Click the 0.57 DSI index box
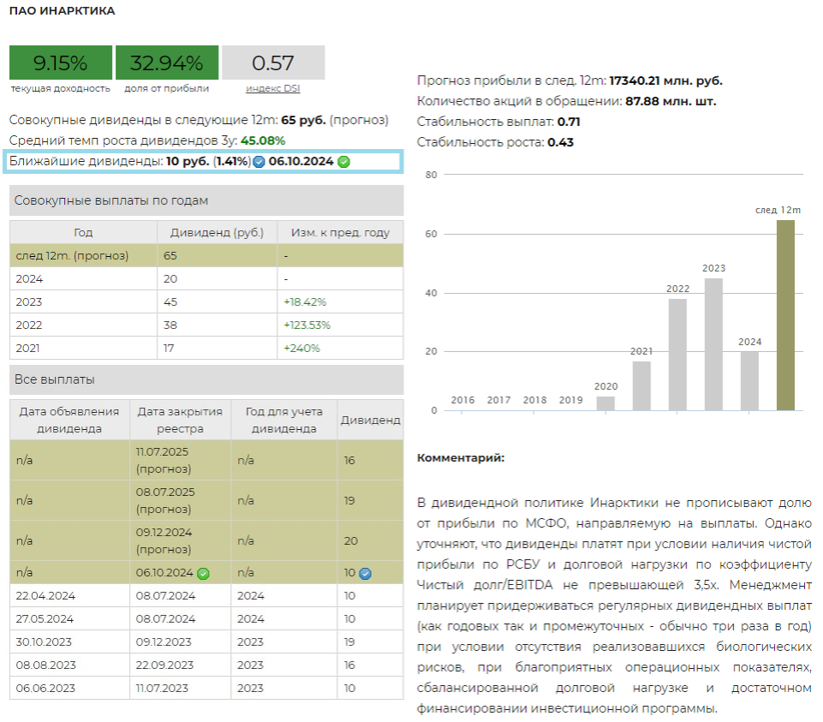Screen dimensions: 823x722 coord(273,63)
